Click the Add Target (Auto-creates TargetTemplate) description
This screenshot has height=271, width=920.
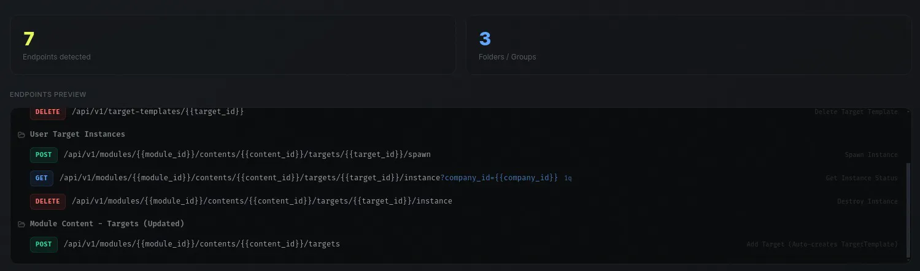822,245
